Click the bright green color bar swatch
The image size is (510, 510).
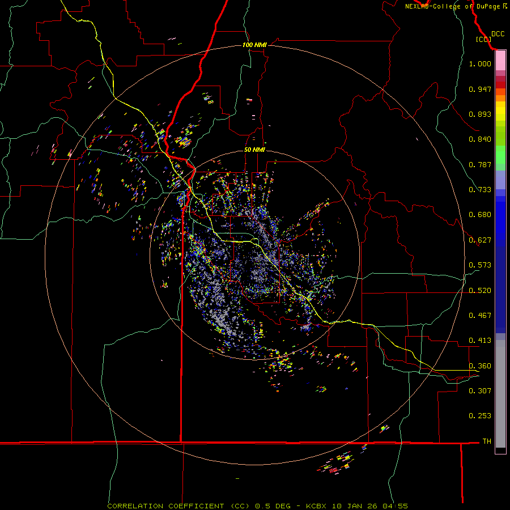500,155
